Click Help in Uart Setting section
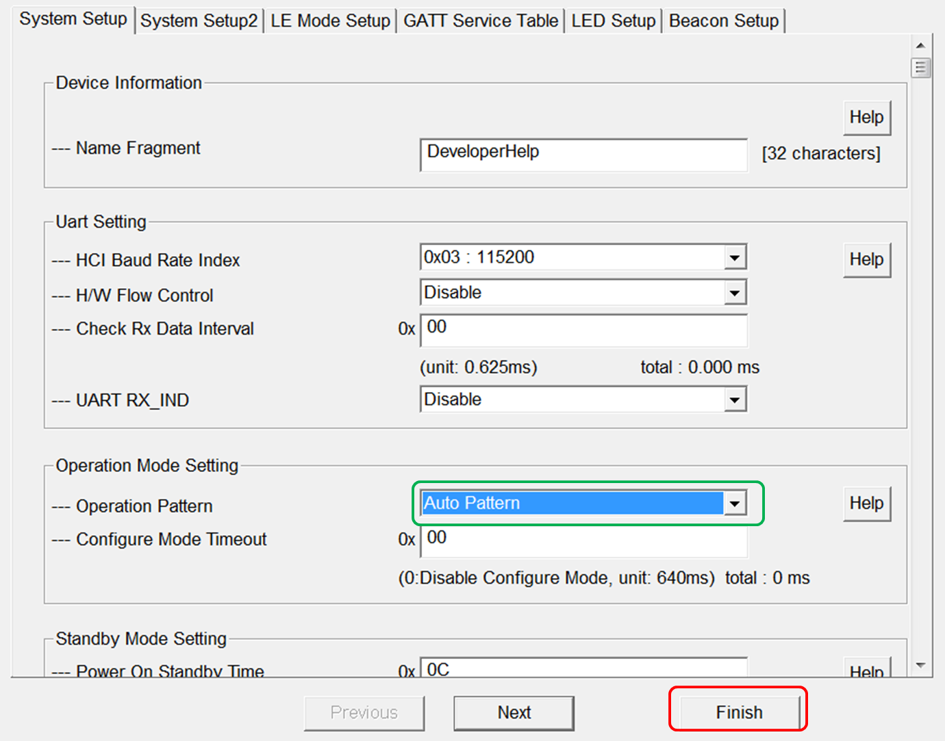 866,260
